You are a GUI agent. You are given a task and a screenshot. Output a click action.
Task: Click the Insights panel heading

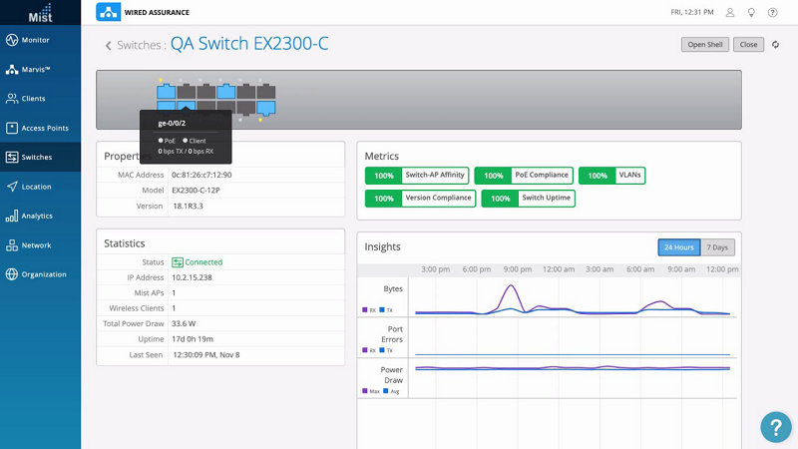pos(382,246)
